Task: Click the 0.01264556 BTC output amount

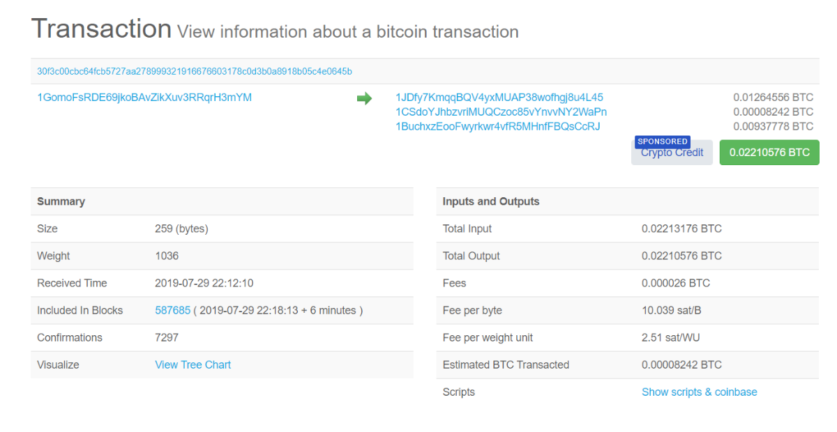Action: 773,98
